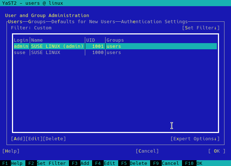Screen dimensions: 231x166
Task: Click the Groups column header
Action: coord(115,40)
